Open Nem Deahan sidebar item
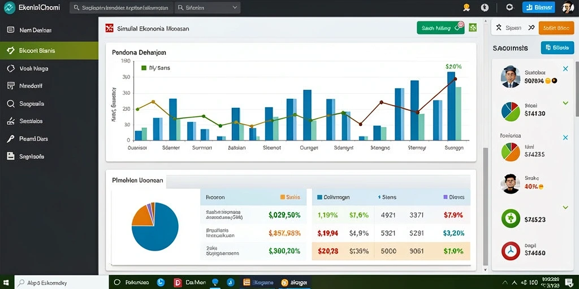The width and height of the screenshot is (579, 289). pos(49,30)
